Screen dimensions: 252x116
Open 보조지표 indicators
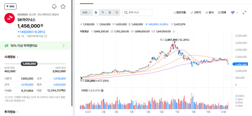(180, 13)
